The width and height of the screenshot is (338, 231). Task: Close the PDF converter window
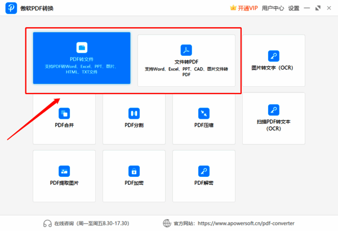tap(329, 8)
